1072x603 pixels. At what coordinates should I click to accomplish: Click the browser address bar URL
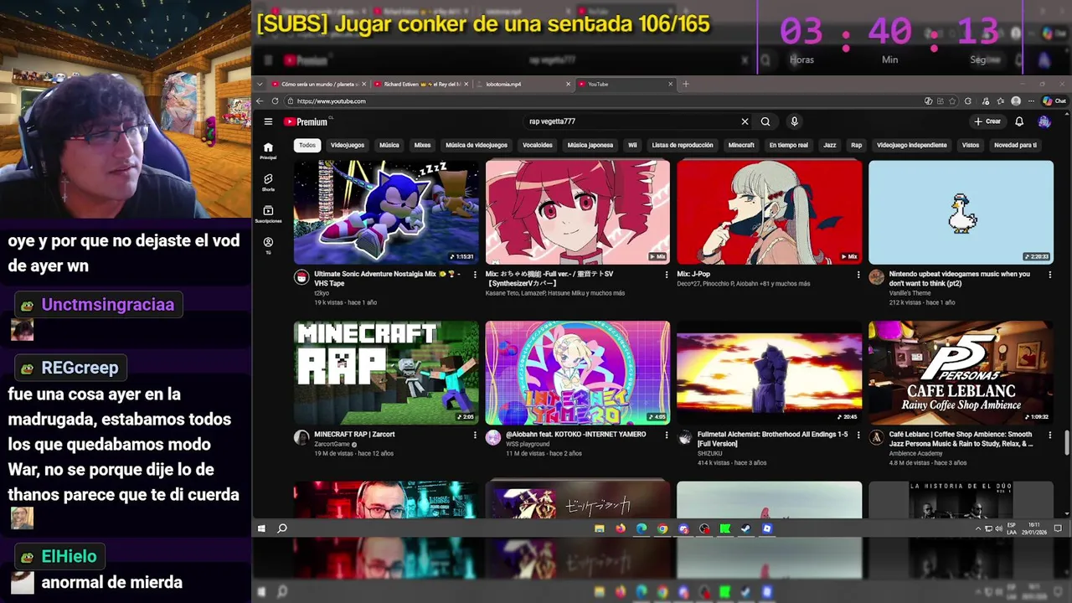331,101
